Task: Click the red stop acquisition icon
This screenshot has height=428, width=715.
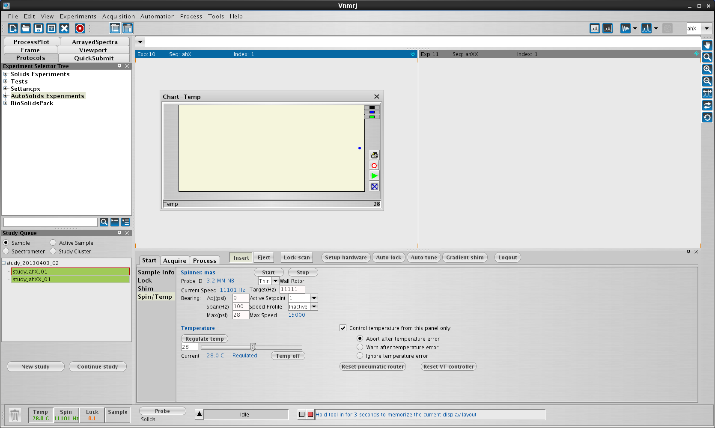Action: coord(80,28)
